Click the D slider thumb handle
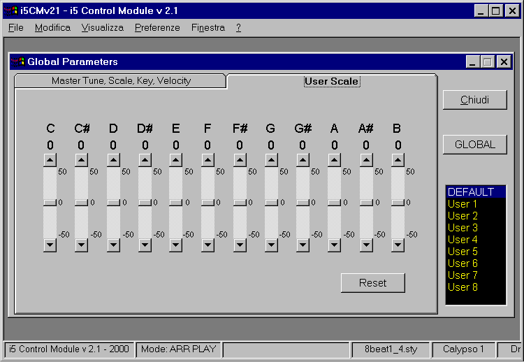The height and width of the screenshot is (362, 524). 113,203
